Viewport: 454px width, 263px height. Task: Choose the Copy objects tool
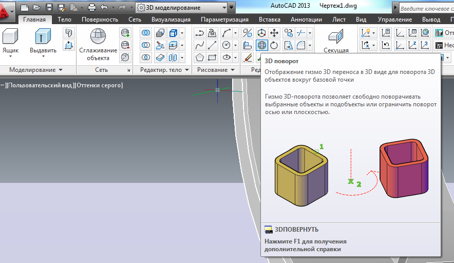(289, 33)
